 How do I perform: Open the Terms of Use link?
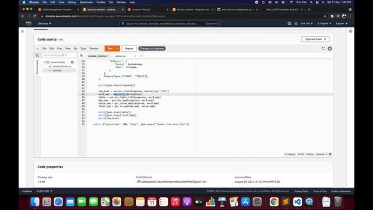click(x=320, y=191)
